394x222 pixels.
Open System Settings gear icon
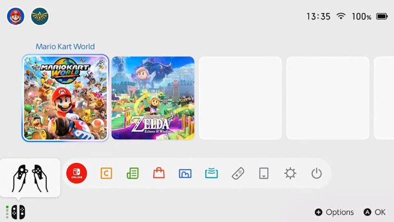point(290,173)
